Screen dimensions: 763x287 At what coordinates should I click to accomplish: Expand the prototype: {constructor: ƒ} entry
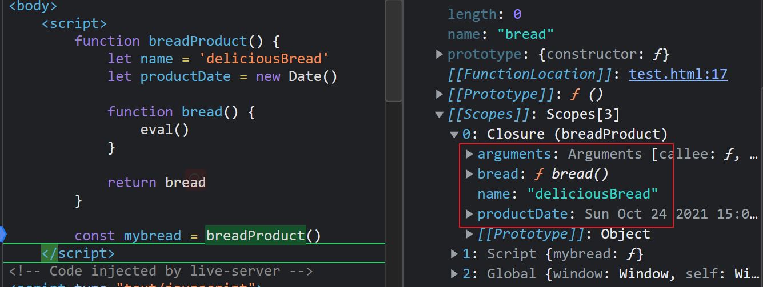coord(440,54)
